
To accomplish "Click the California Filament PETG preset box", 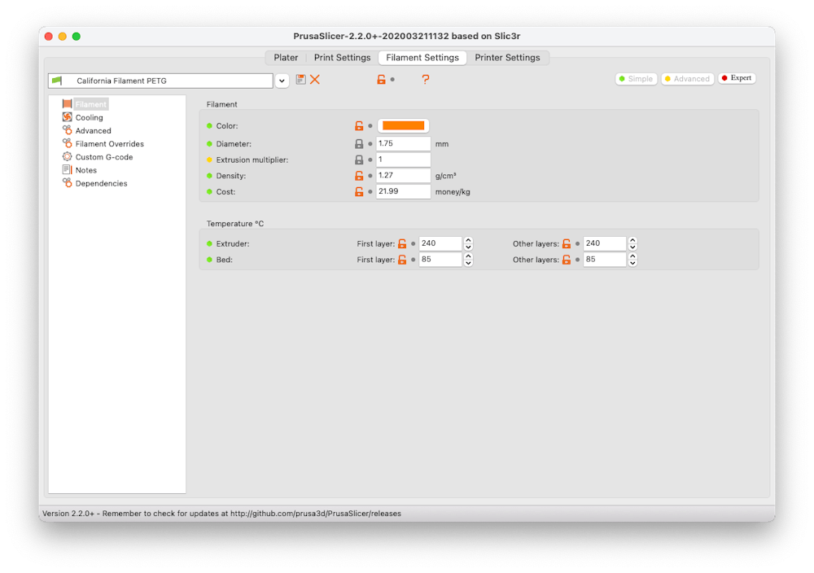I will pos(160,81).
